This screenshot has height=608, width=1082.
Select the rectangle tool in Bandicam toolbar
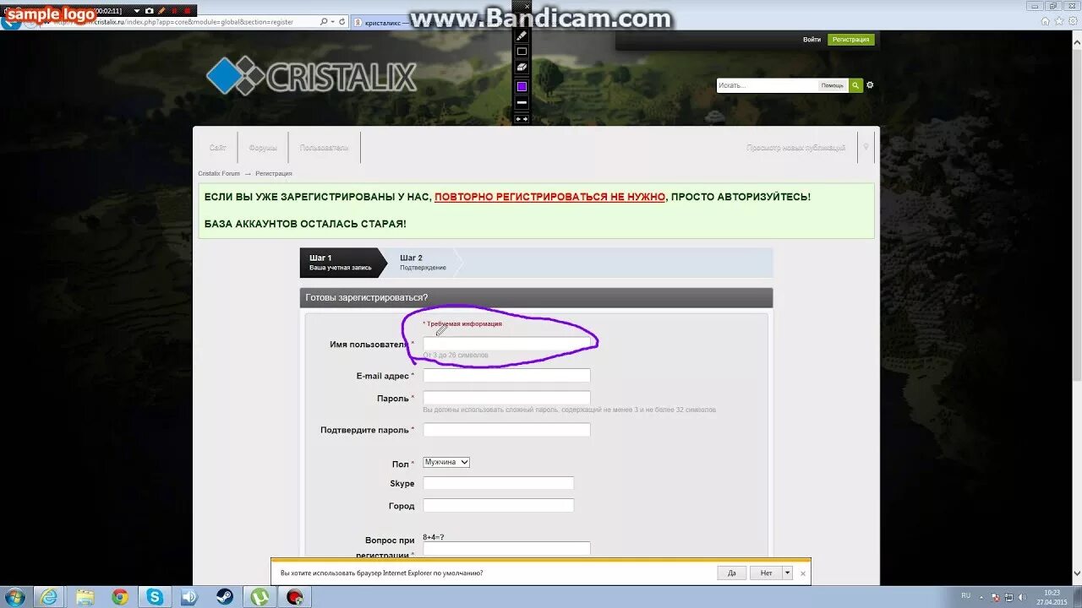(522, 52)
